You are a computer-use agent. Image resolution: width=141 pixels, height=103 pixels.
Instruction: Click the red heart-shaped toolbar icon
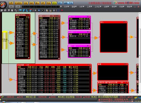(x=62, y=10)
